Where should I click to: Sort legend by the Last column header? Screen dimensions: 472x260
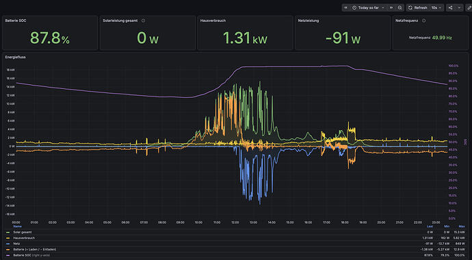tap(430, 226)
